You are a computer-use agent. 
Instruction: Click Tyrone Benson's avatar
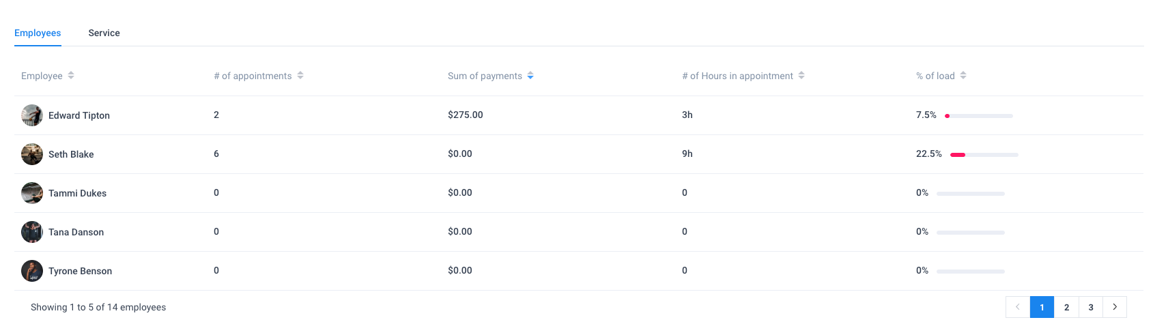[32, 271]
